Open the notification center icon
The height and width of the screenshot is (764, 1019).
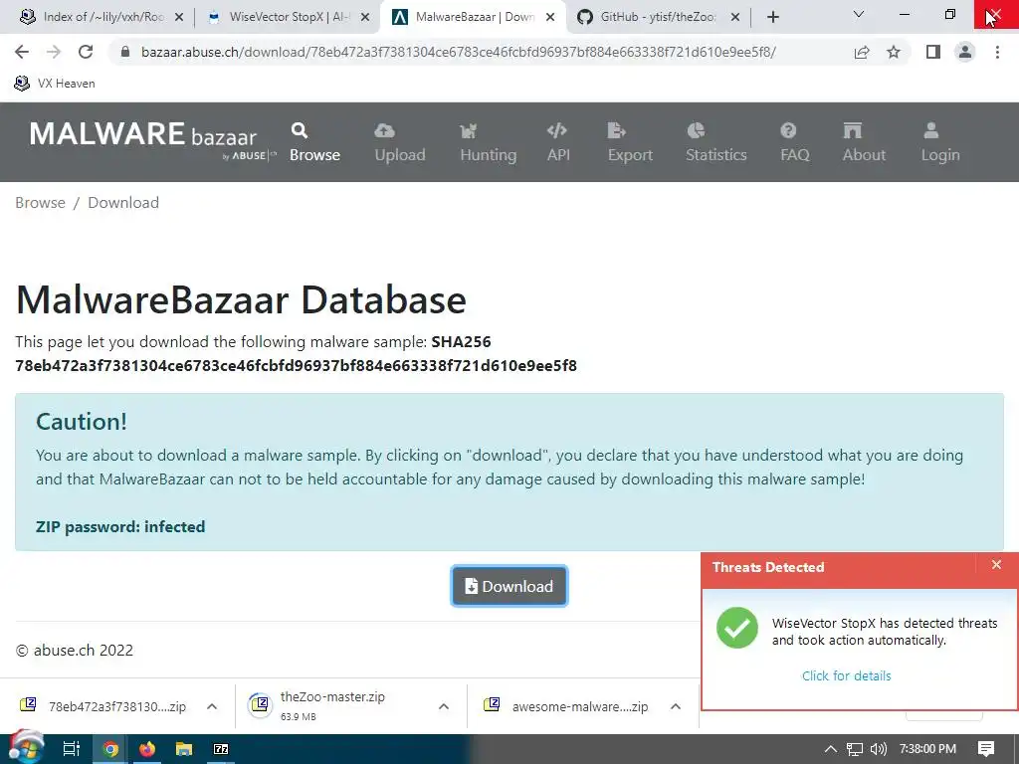point(986,749)
